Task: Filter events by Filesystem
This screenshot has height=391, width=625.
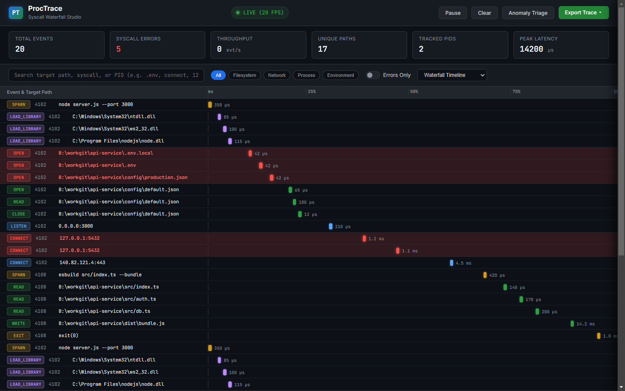Action: click(244, 75)
